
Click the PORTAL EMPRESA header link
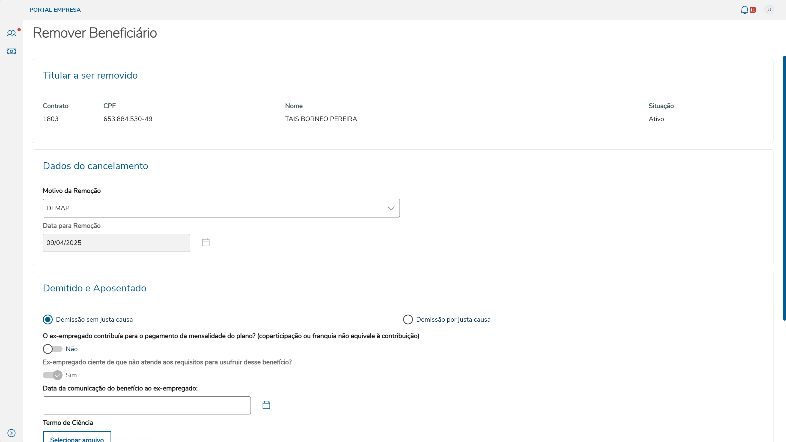55,10
